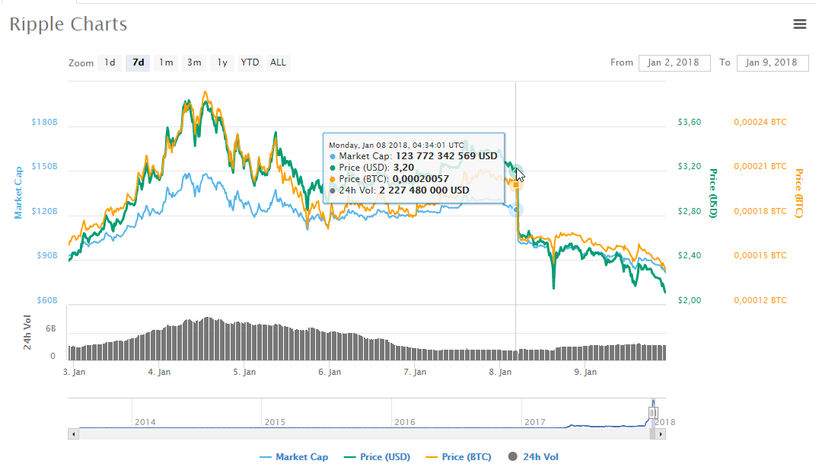Click the 3. Jan x-axis label

pyautogui.click(x=75, y=372)
